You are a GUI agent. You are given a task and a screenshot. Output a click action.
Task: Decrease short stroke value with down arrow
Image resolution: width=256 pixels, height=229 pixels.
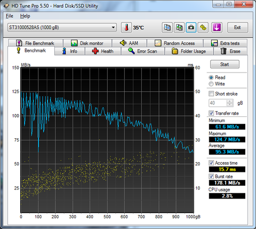230,105
